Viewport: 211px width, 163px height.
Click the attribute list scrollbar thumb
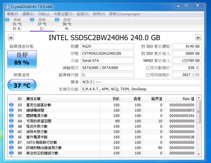click(x=199, y=112)
